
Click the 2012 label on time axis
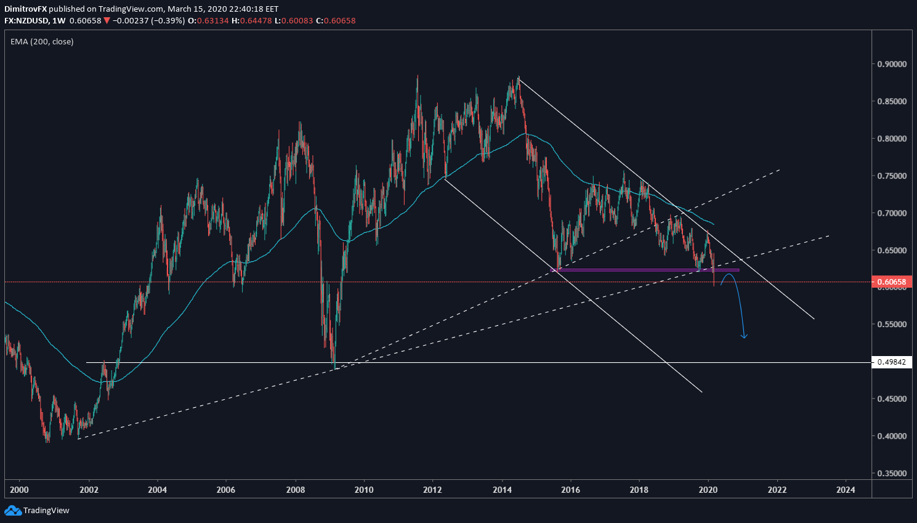[x=433, y=490]
